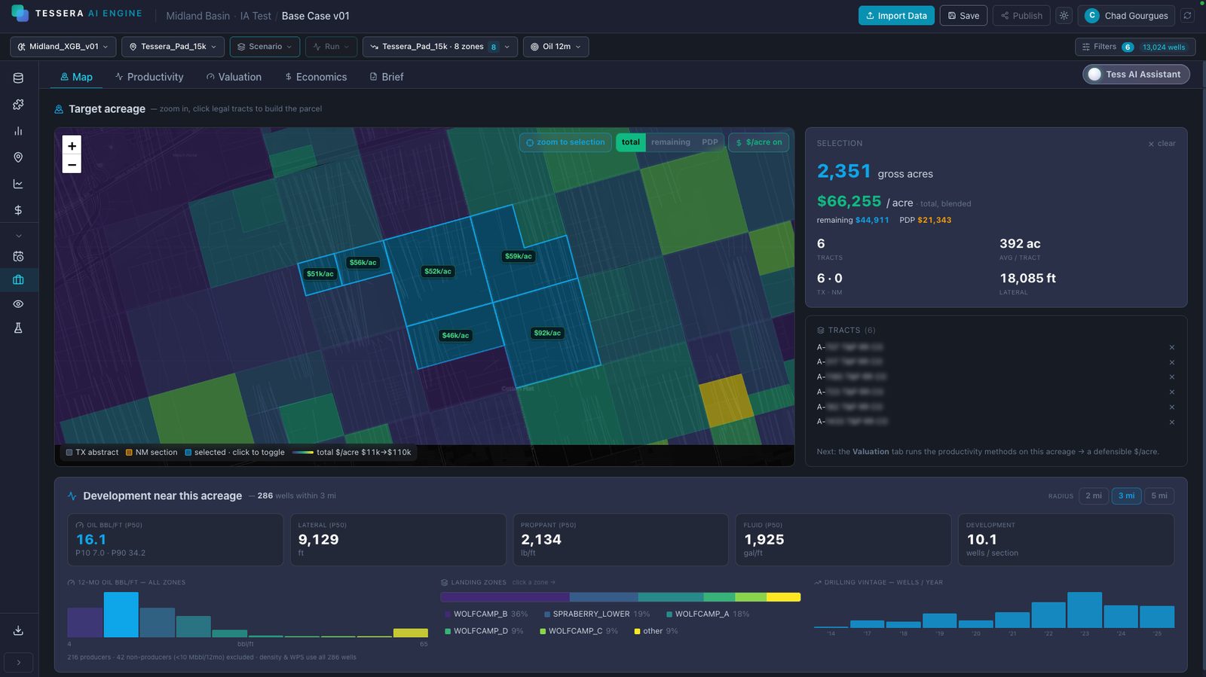
Task: Select the PDP valuation mode
Action: click(709, 142)
